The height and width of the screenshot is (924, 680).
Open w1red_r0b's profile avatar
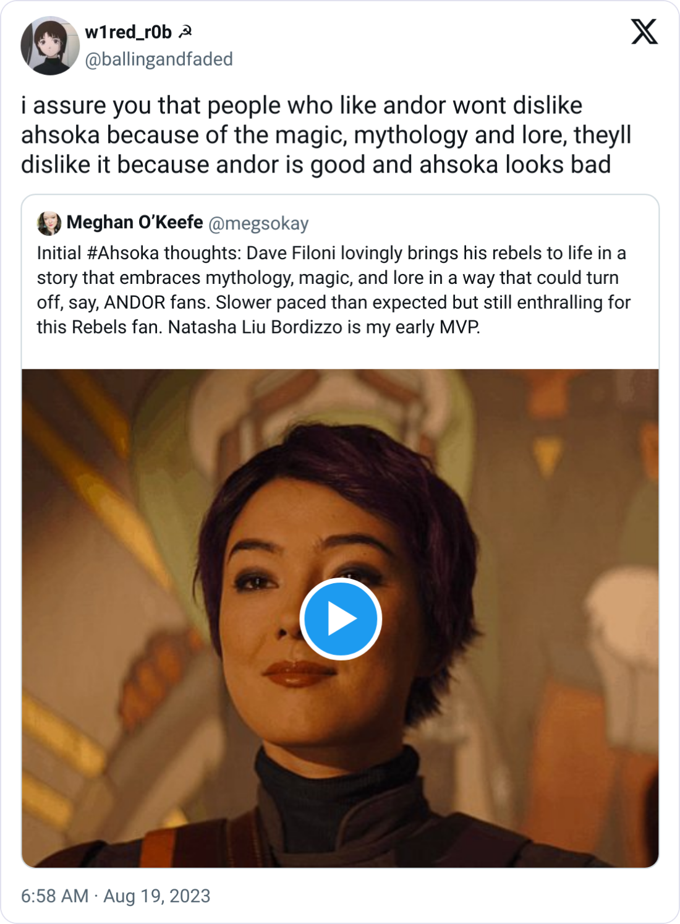point(50,46)
